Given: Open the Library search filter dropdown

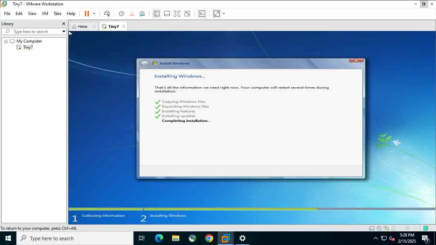Looking at the screenshot, I should [64, 31].
